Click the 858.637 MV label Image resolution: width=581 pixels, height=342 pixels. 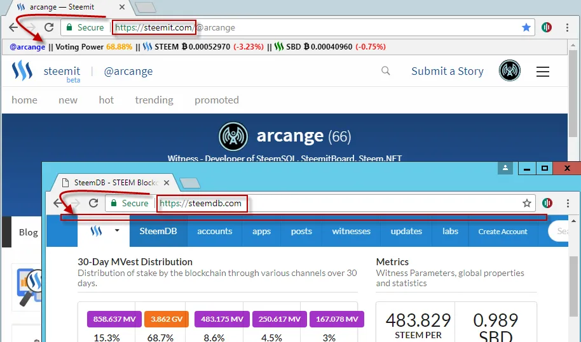[114, 319]
